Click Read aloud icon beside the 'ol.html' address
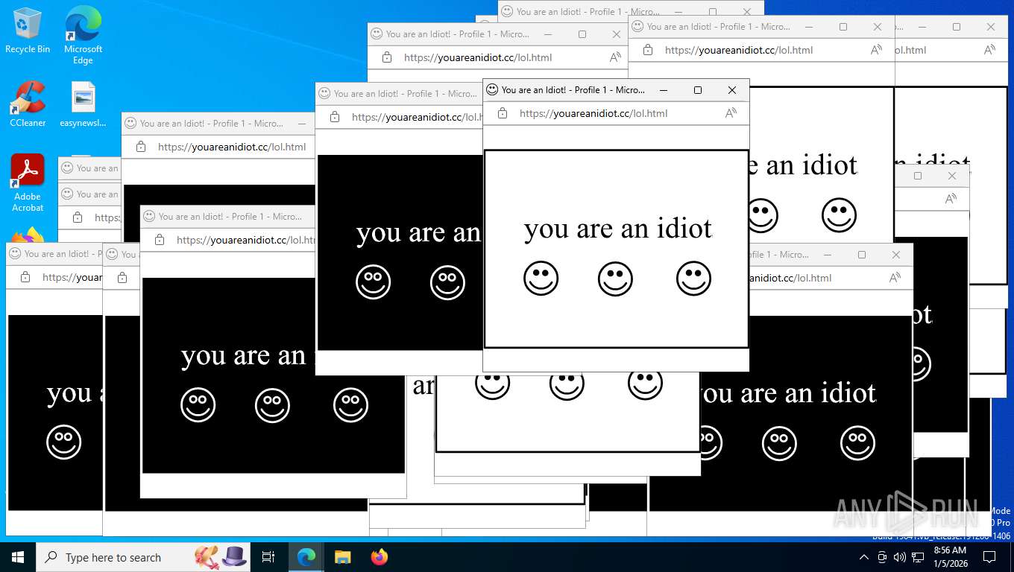 (x=989, y=50)
